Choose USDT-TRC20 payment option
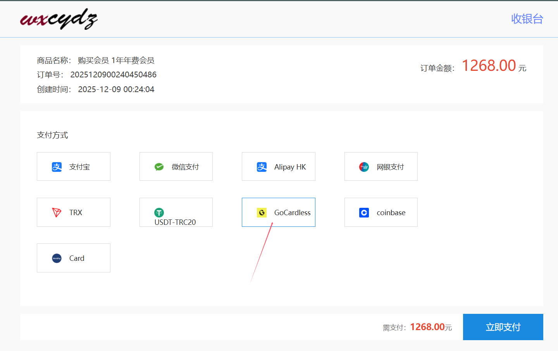558x351 pixels. tap(176, 222)
